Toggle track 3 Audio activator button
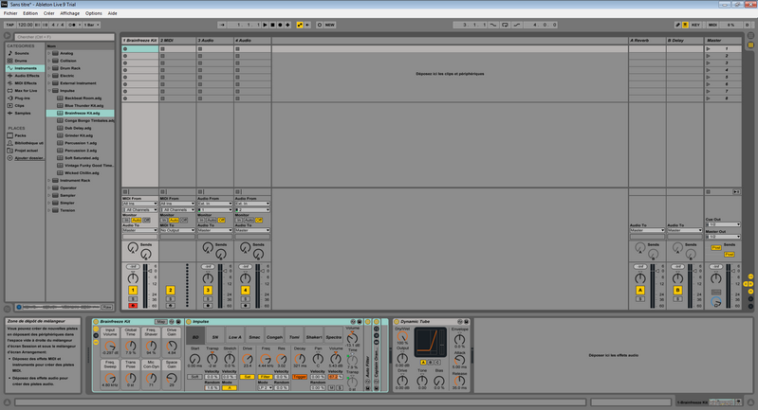 208,290
